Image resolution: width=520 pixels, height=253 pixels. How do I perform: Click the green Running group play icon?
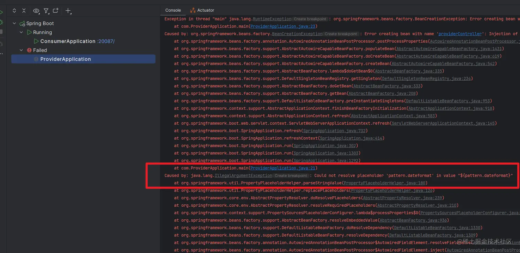[x=29, y=32]
